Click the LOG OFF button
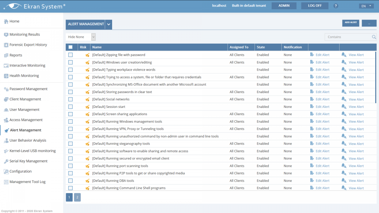Screen dimensions: 379x213 pos(315,6)
